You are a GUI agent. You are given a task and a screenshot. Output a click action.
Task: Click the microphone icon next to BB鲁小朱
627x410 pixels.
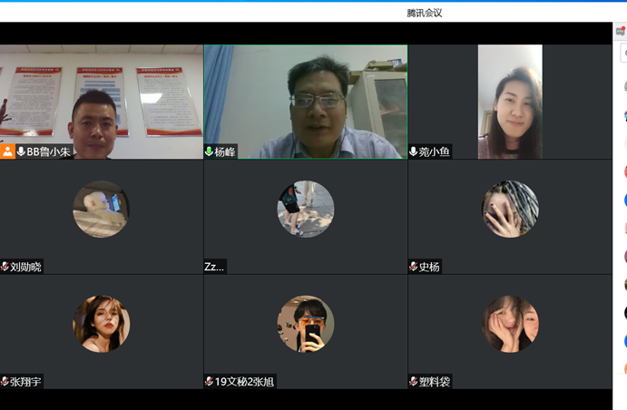21,151
